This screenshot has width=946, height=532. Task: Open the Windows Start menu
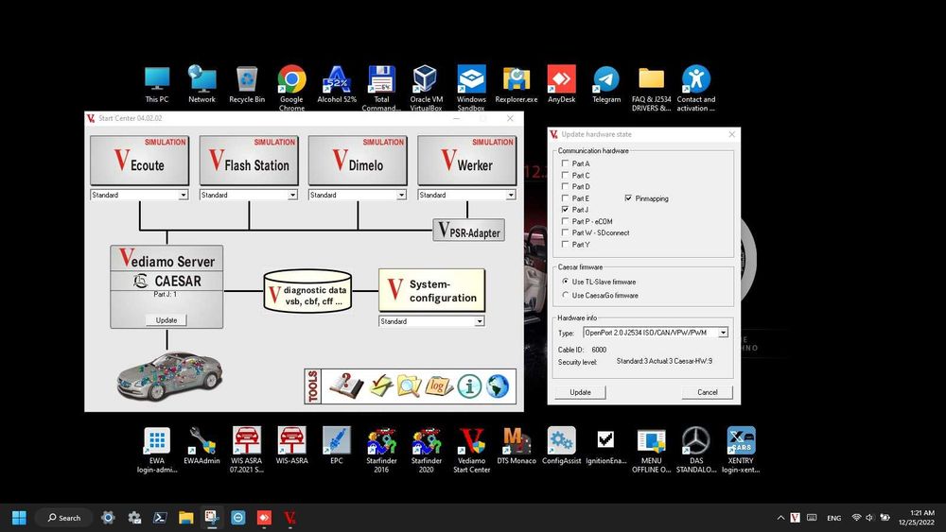(19, 518)
